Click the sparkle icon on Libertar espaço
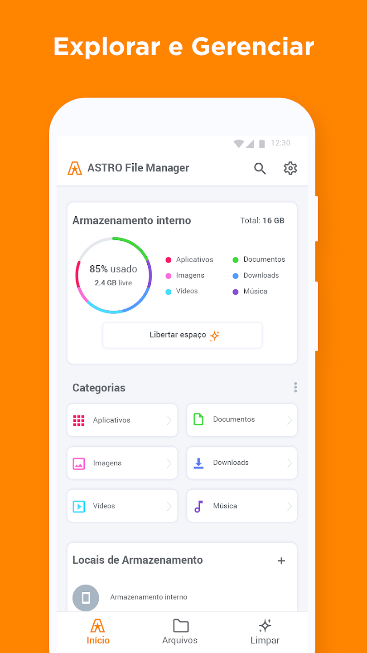367x653 pixels. coord(215,336)
